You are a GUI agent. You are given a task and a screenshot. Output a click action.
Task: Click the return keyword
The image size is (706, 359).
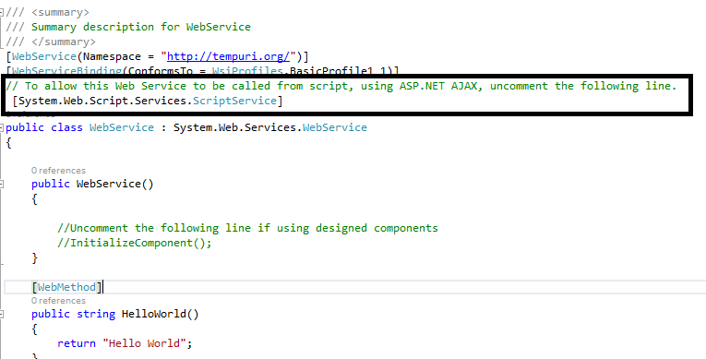coord(76,343)
